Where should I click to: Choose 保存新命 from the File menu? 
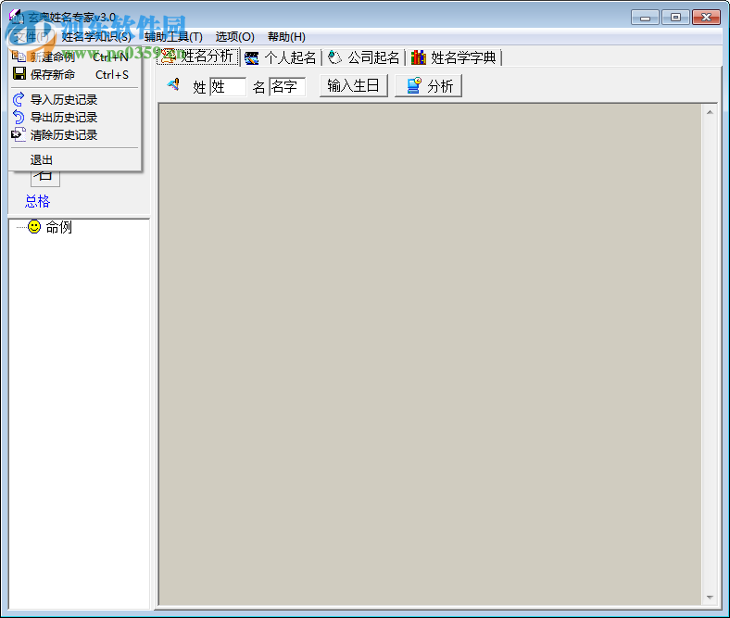(74, 74)
